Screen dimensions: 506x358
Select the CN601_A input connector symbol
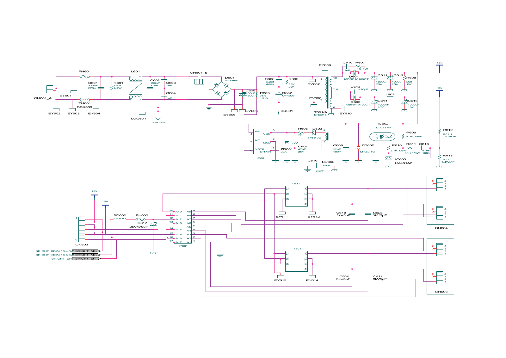50,89
